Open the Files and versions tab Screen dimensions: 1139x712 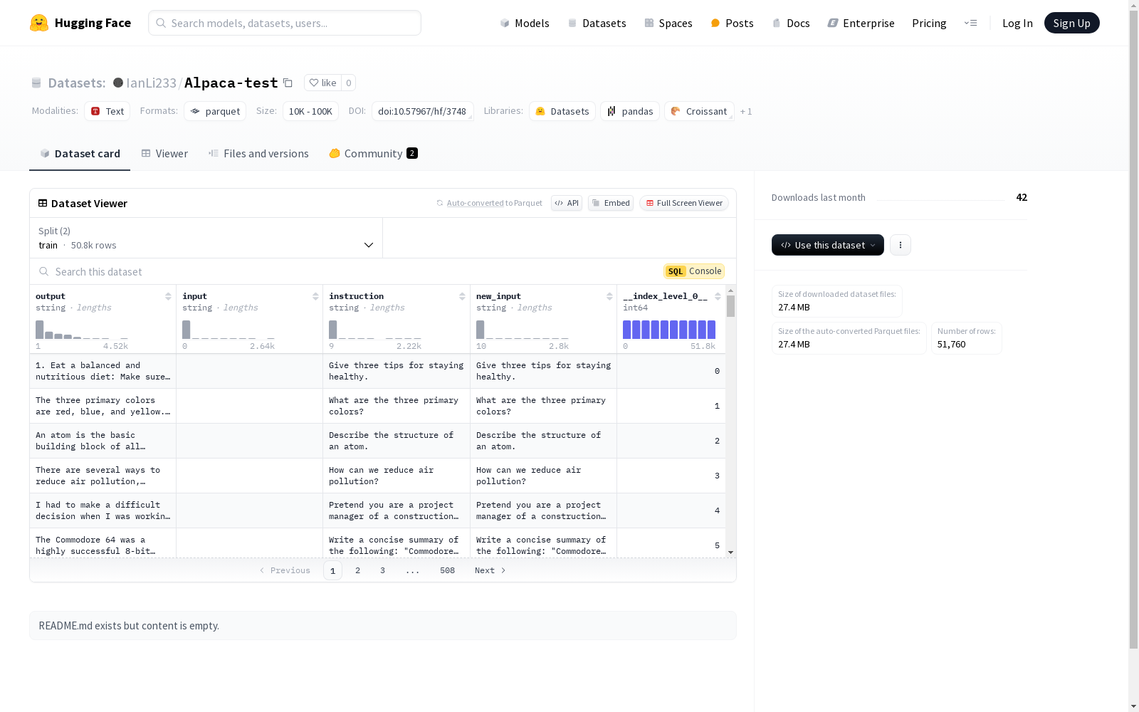pos(258,154)
